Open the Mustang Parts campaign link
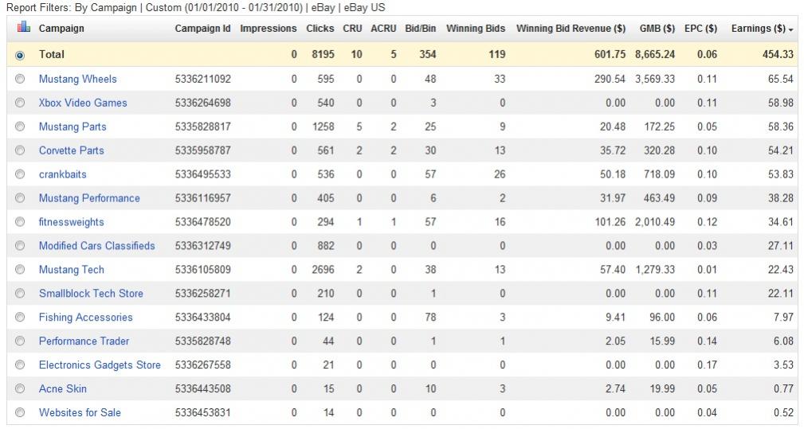Screen dimensions: 804x429 pos(73,127)
